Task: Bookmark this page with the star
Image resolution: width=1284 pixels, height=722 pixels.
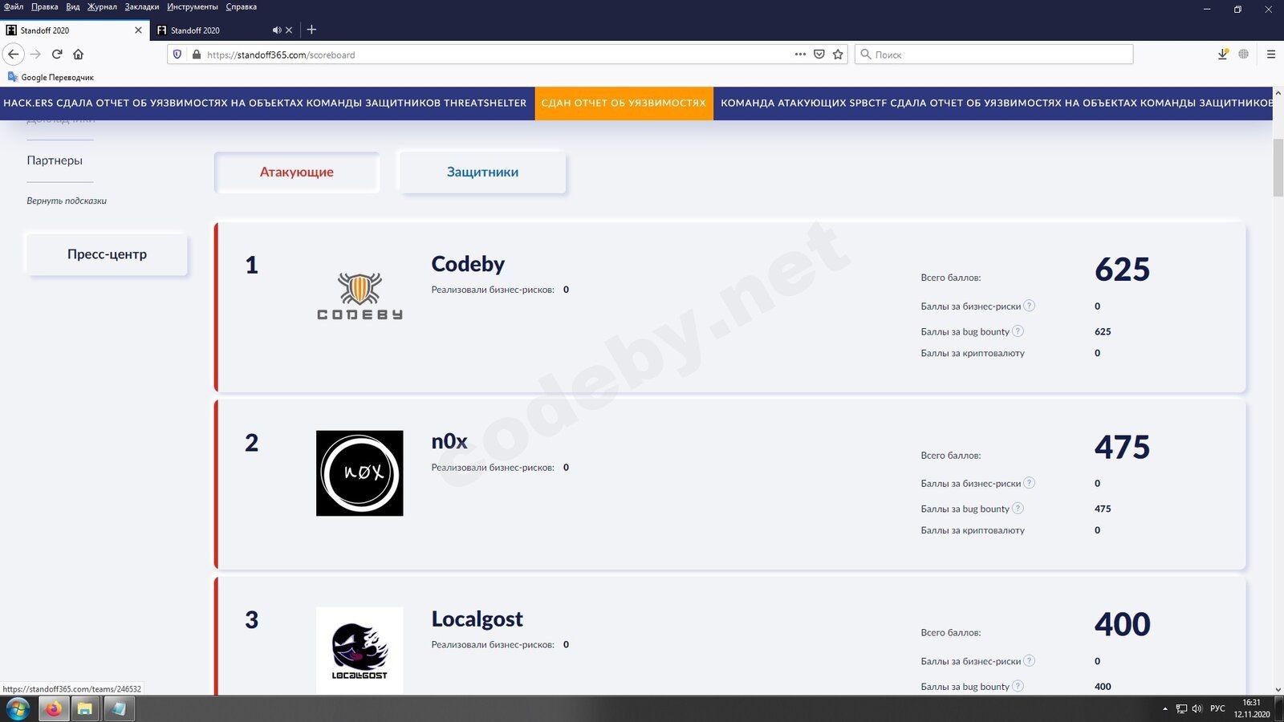Action: click(x=838, y=55)
